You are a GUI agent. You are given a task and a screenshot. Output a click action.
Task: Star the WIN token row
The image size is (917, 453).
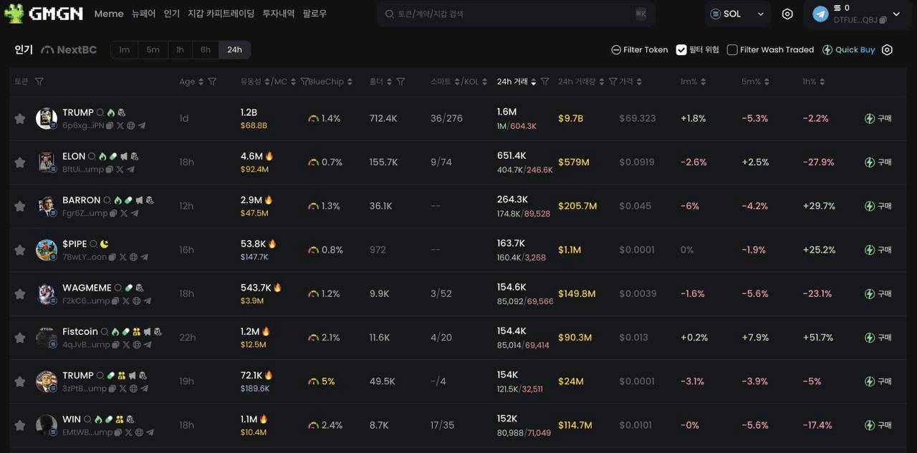click(20, 425)
